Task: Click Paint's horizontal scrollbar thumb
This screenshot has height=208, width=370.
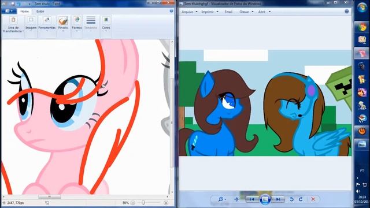Action: (50, 196)
